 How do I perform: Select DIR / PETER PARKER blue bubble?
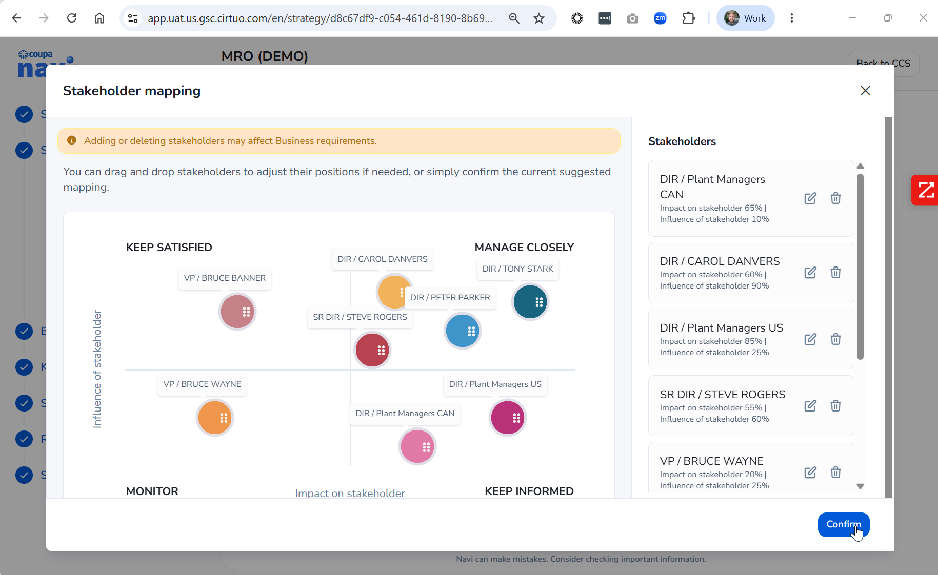coord(463,332)
